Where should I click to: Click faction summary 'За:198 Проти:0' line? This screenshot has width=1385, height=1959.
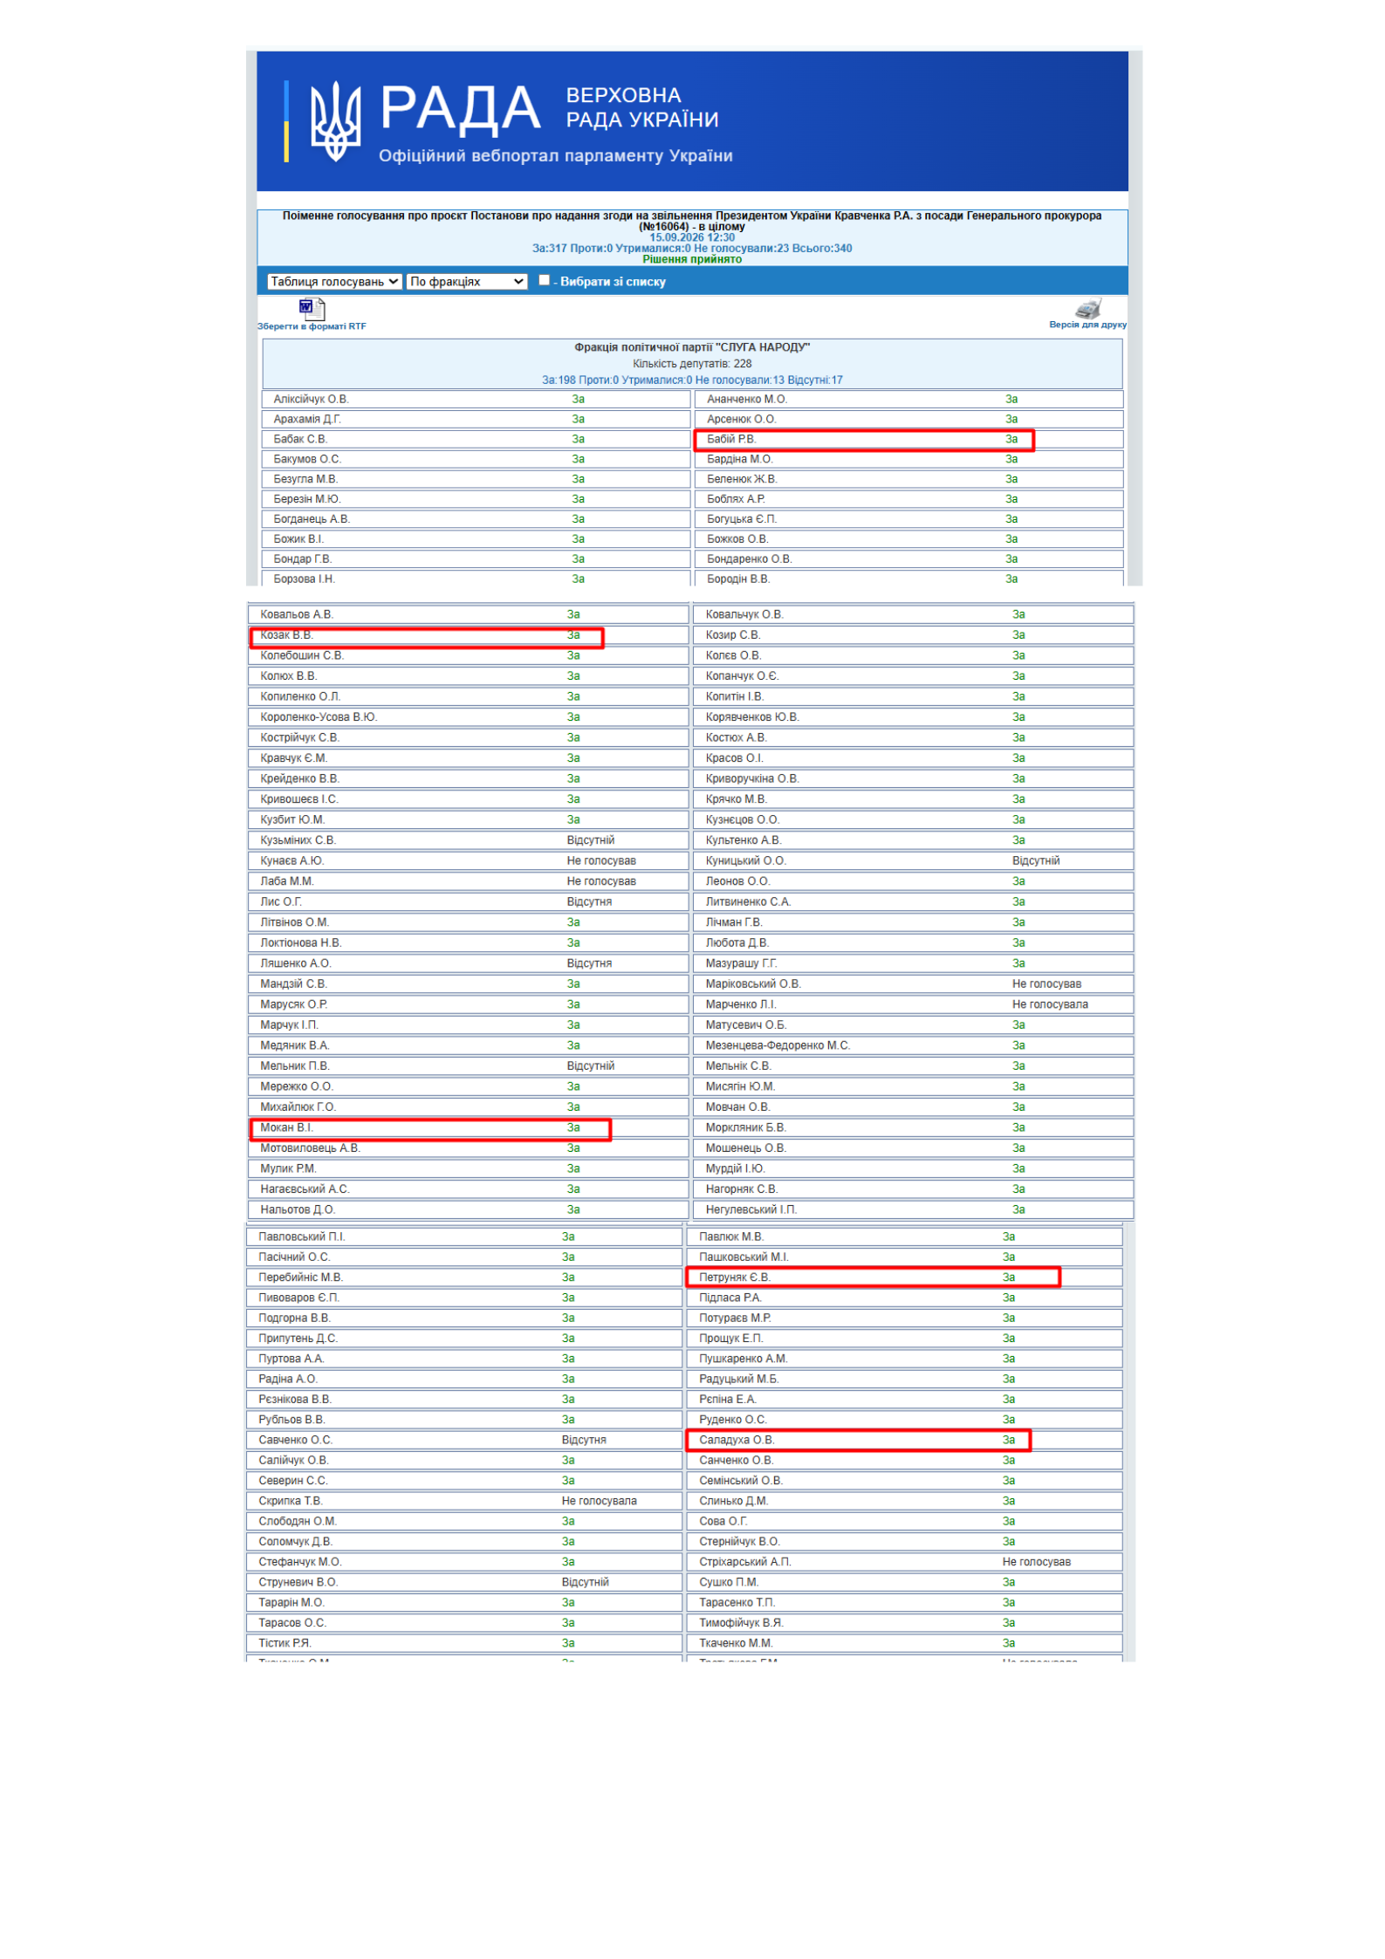(x=692, y=380)
